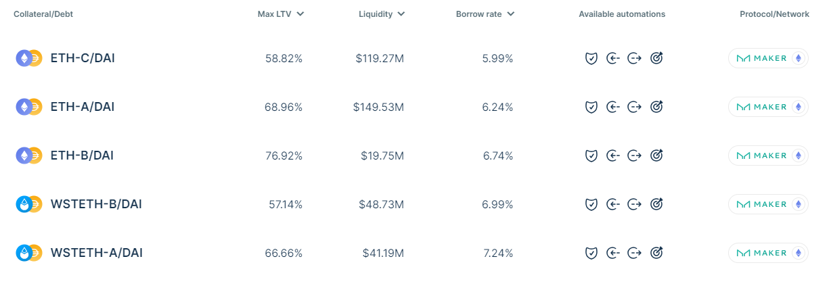This screenshot has width=831, height=286.
Task: Click the WSTETH-B/DAI token pair icon
Action: pyautogui.click(x=29, y=204)
